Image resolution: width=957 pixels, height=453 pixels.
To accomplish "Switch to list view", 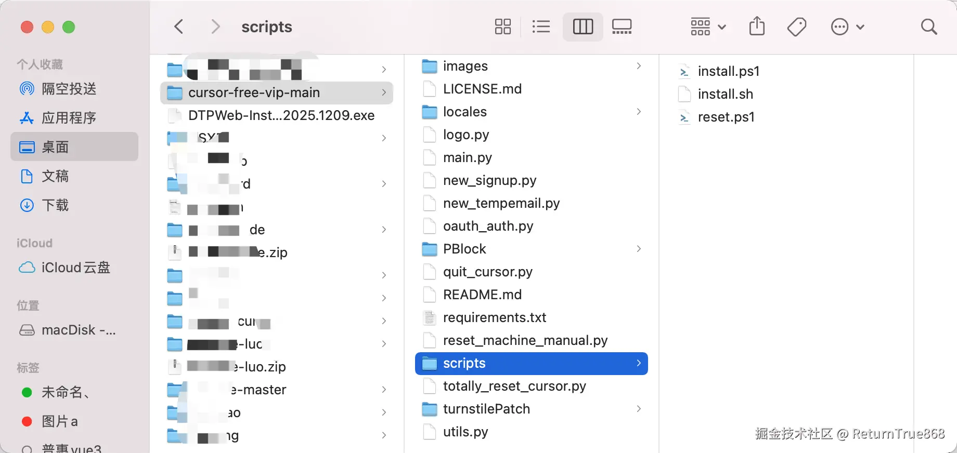I will pyautogui.click(x=541, y=26).
